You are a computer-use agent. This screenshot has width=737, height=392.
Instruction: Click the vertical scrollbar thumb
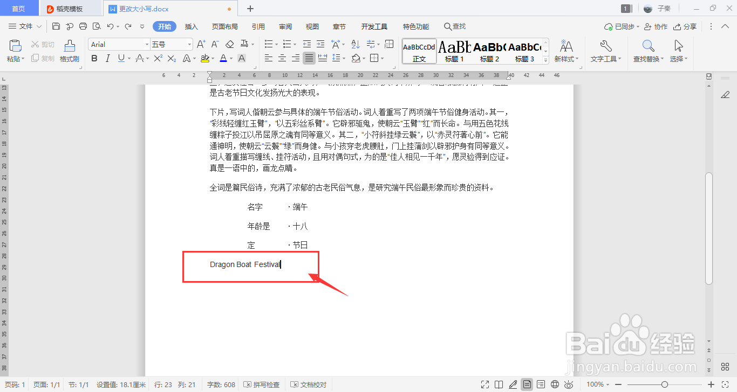[x=709, y=228]
